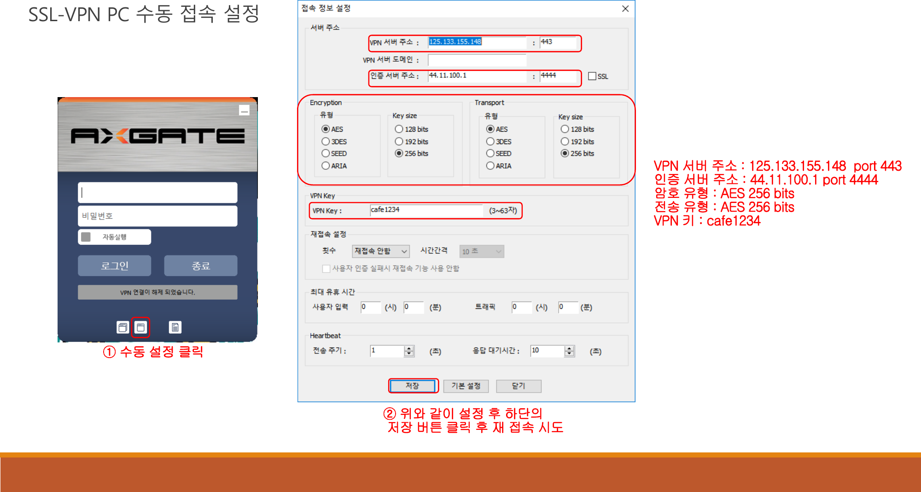Viewport: 921px width, 492px height.
Task: Click the 닫기 close button
Action: click(519, 386)
